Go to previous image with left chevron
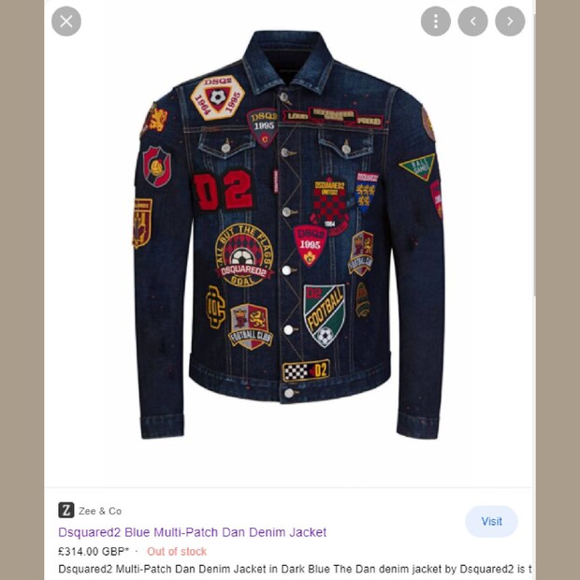Viewport: 580px width, 580px height. (x=472, y=22)
